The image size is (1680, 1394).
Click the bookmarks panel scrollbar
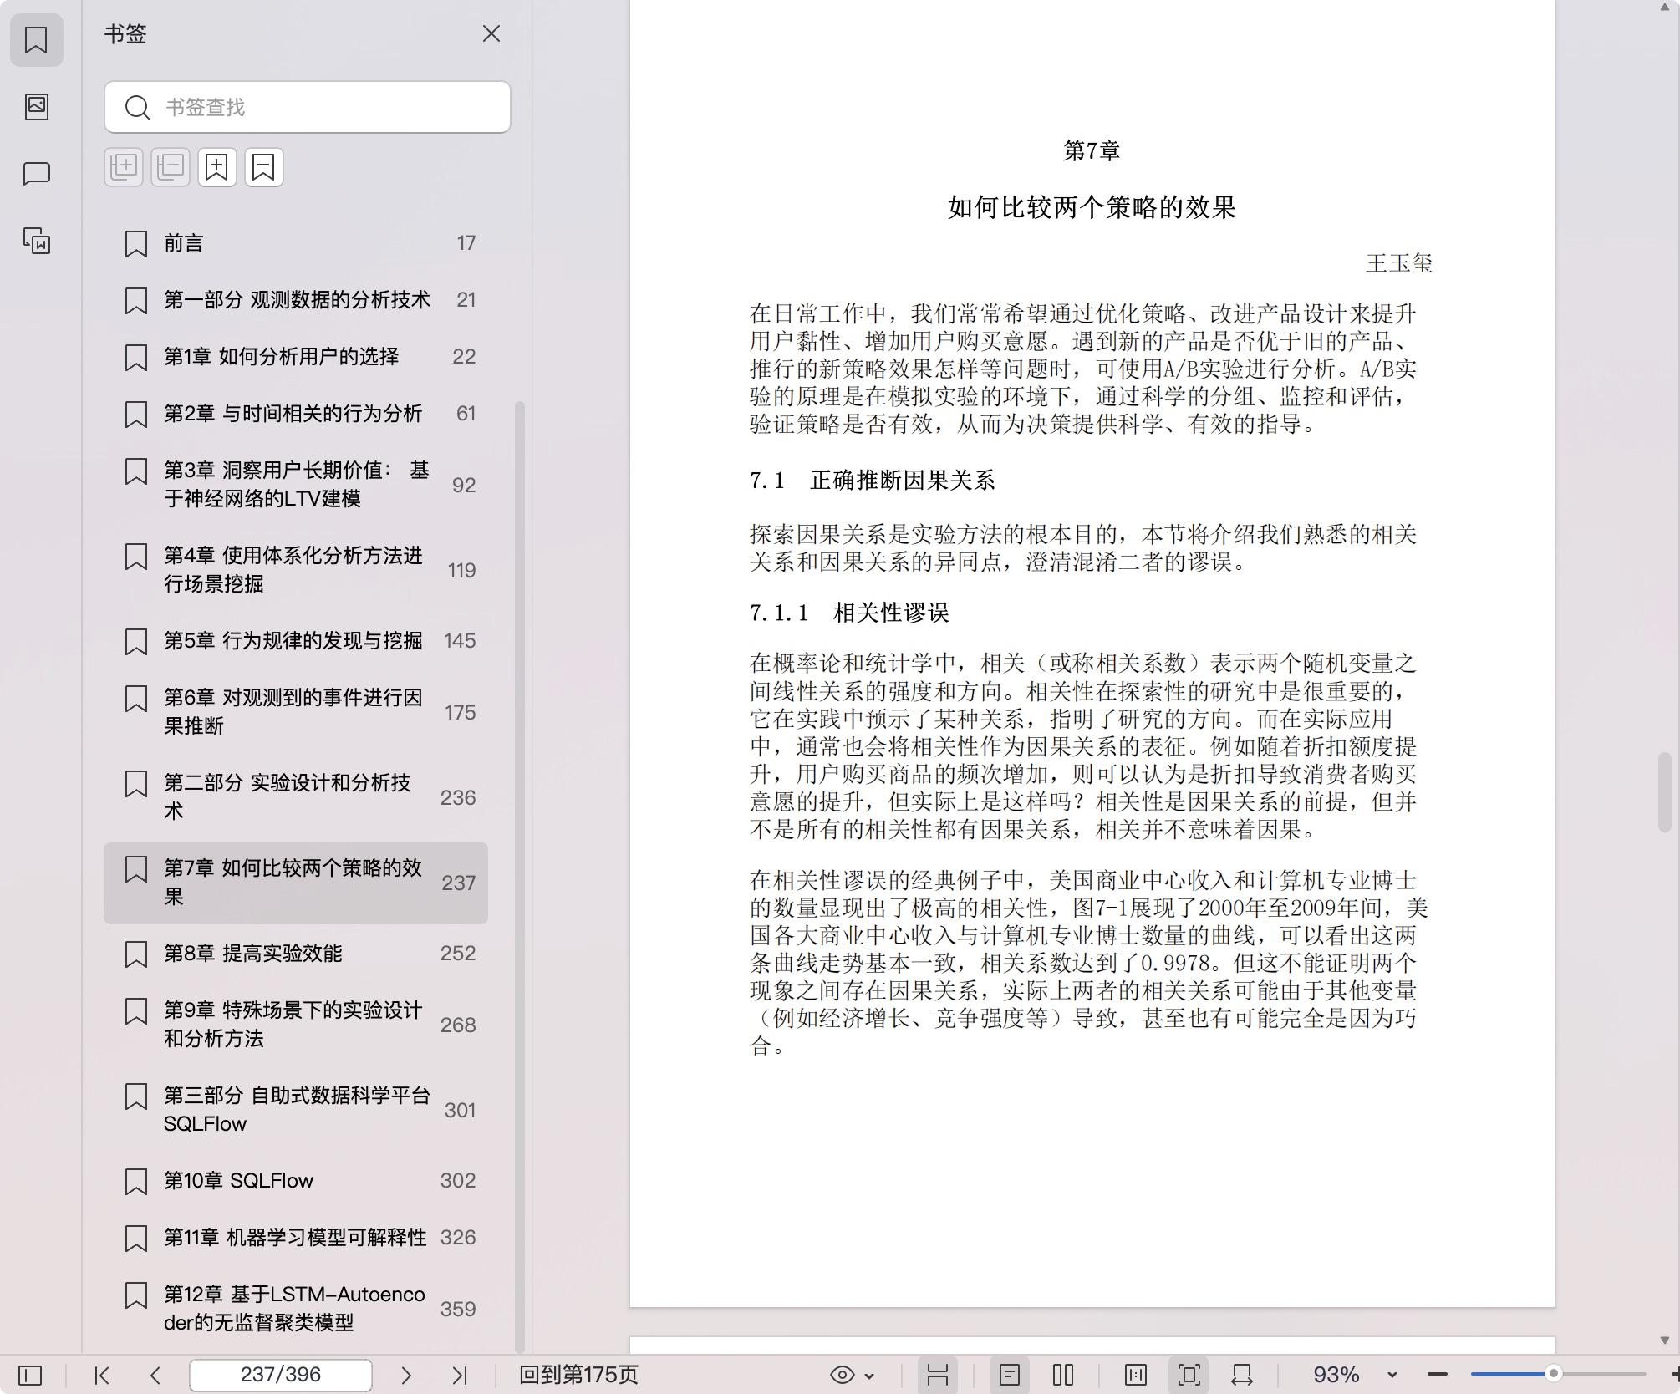tap(520, 877)
